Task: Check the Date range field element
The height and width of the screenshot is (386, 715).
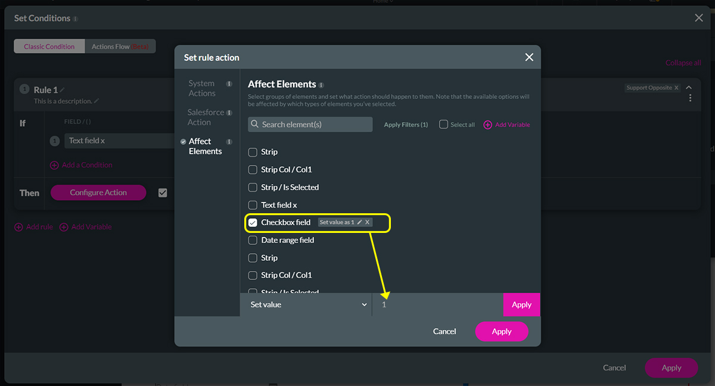Action: (x=253, y=240)
